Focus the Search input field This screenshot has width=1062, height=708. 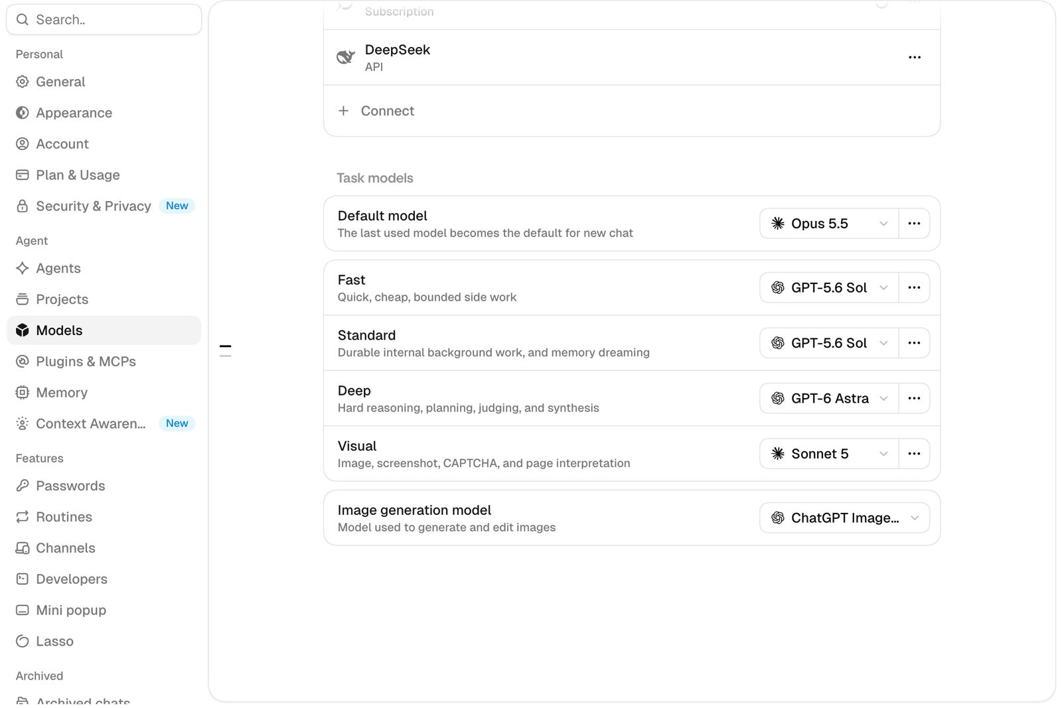coord(104,19)
